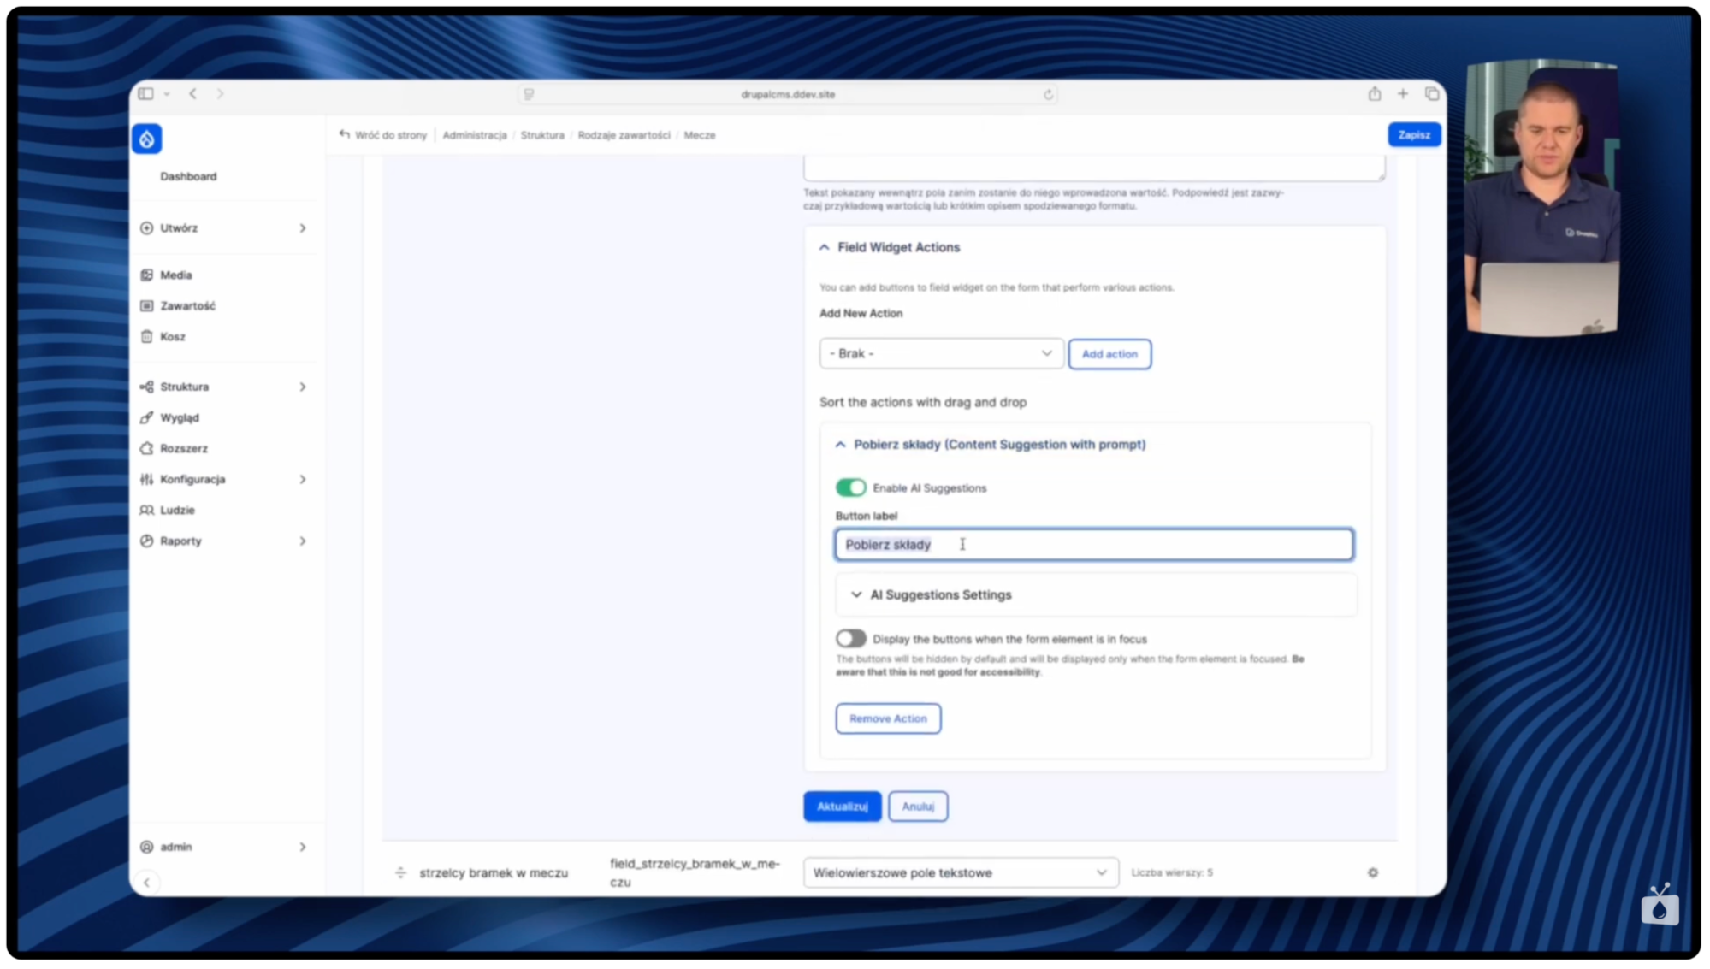
Task: Enable AI Suggestions toggle
Action: coord(851,487)
